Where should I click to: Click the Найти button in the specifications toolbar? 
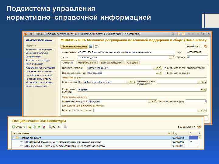pyautogui.click(x=55, y=127)
